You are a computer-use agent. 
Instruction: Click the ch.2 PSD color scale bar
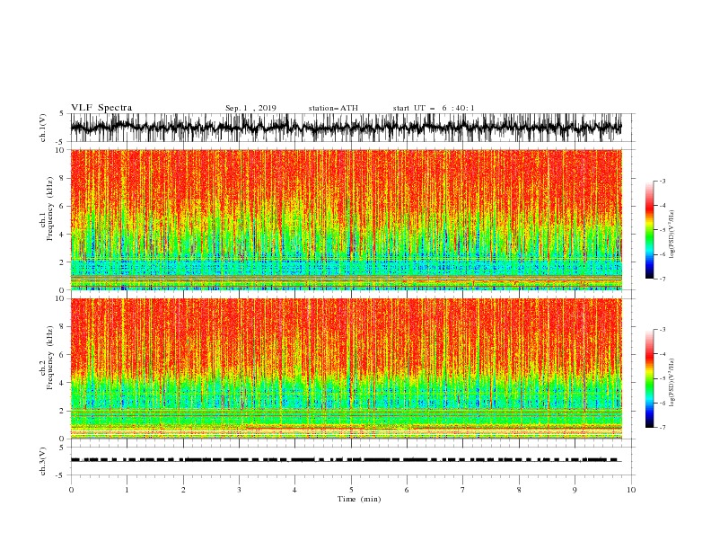649,378
